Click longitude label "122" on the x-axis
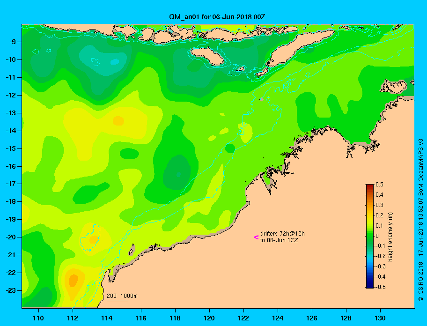The image size is (427, 326). [x=243, y=318]
